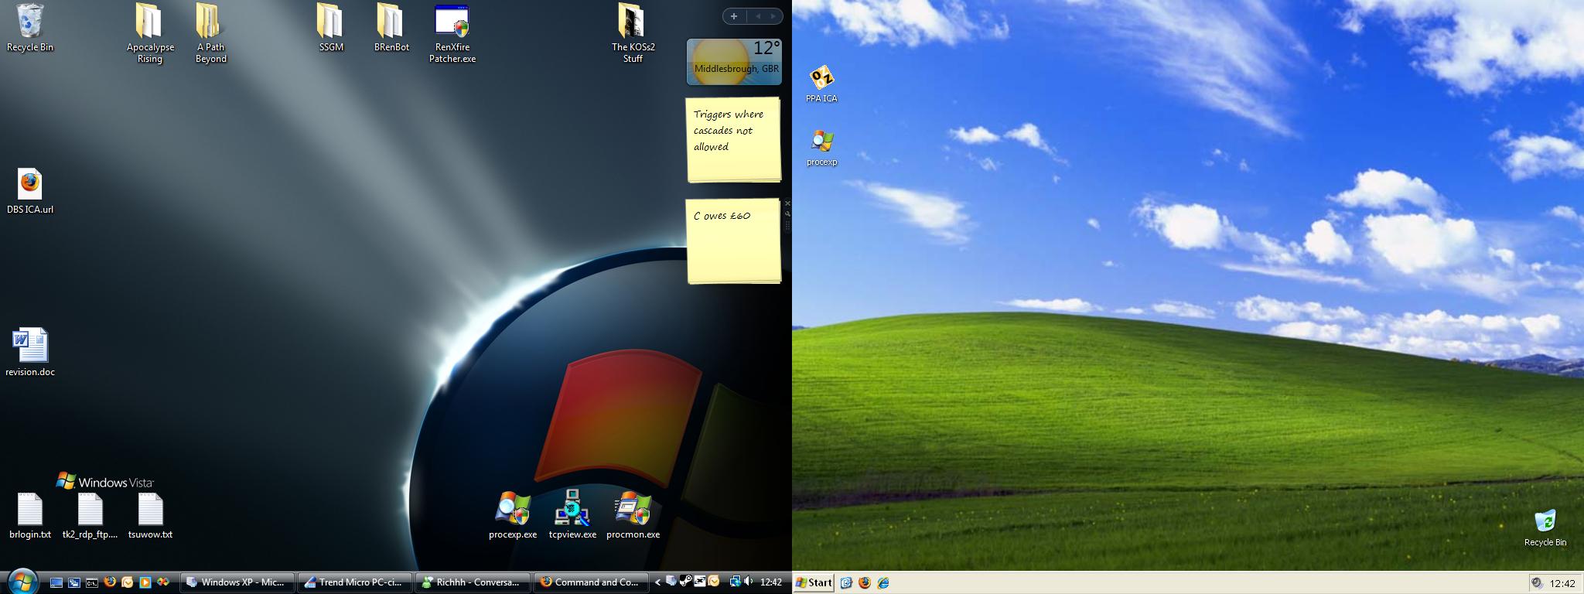Open the XP Recycle Bin

click(1545, 522)
